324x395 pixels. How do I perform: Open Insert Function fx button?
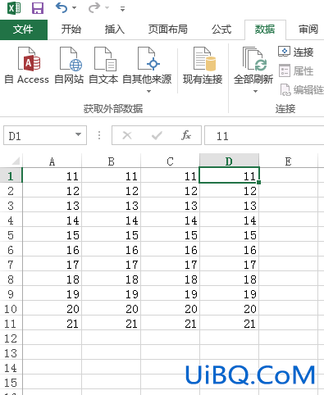tap(186, 135)
